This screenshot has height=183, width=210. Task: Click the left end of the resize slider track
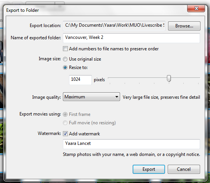(109, 78)
